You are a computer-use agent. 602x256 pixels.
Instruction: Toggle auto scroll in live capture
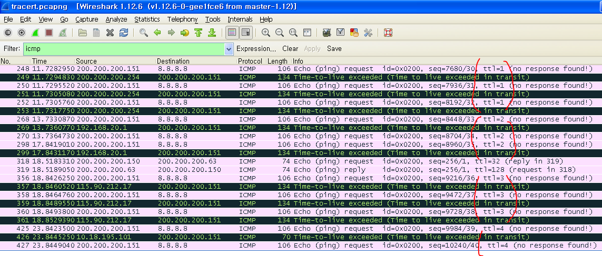pos(246,33)
